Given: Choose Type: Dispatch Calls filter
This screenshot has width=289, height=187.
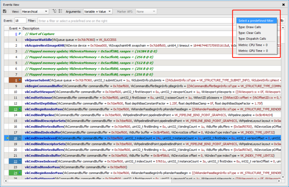Looking at the screenshot, I should [256, 39].
